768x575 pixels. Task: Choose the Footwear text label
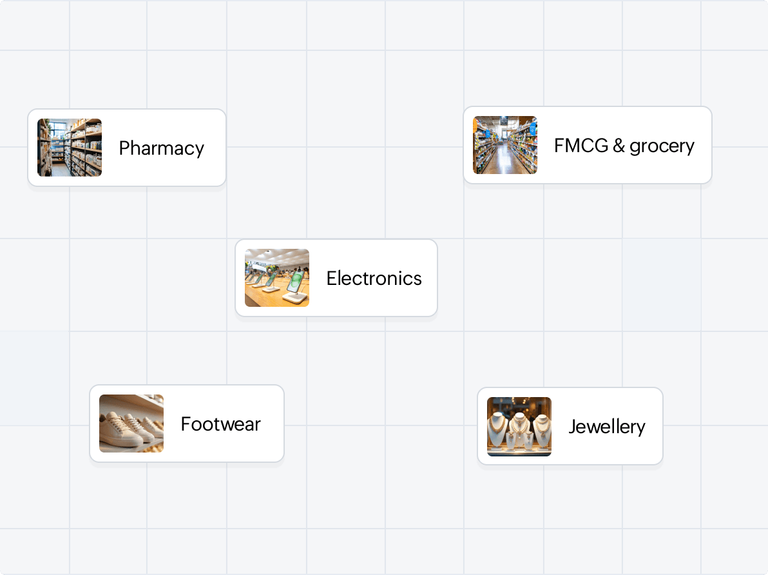pos(221,424)
